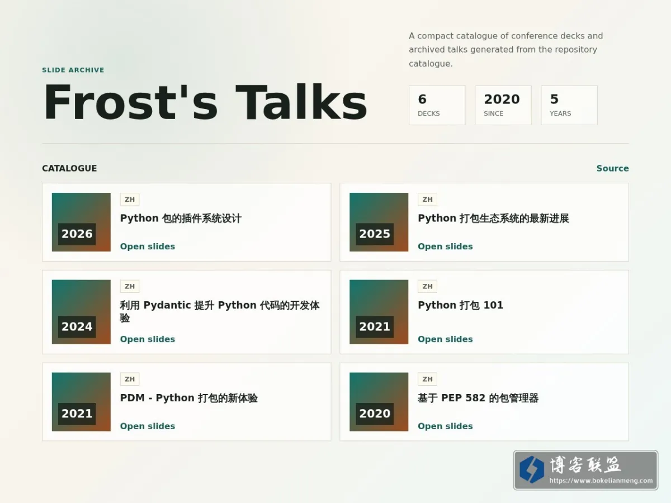Click thumbnail of PDM - Python 打包的新体验
Viewport: 671px width, 503px height.
tap(81, 402)
